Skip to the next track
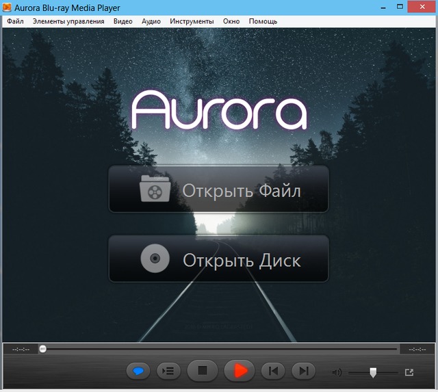Screen dimensions: 438x392 click(x=303, y=371)
